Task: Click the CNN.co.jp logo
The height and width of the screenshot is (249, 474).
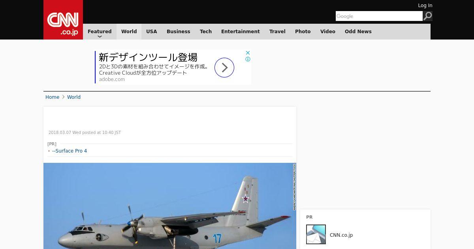Action: [x=63, y=20]
